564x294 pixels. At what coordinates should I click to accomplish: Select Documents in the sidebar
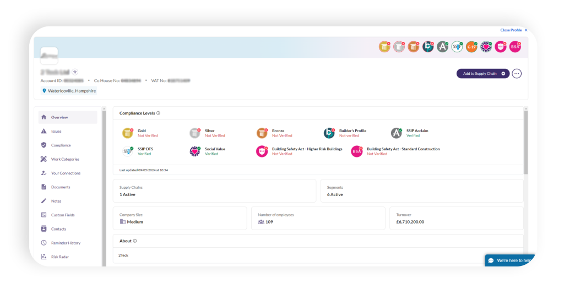[x=61, y=187]
